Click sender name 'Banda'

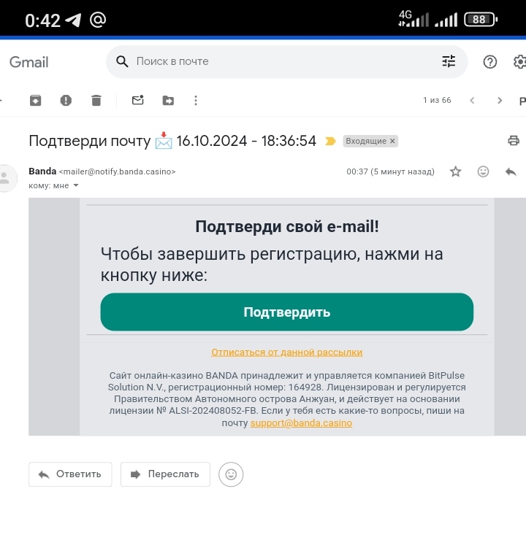pyautogui.click(x=42, y=171)
